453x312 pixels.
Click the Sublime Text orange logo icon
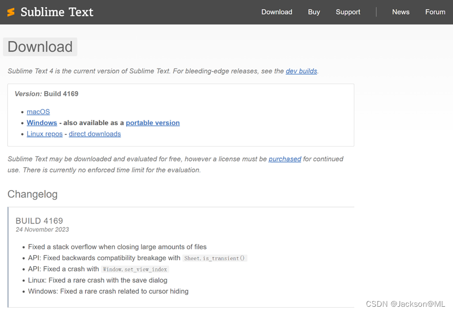pos(11,12)
